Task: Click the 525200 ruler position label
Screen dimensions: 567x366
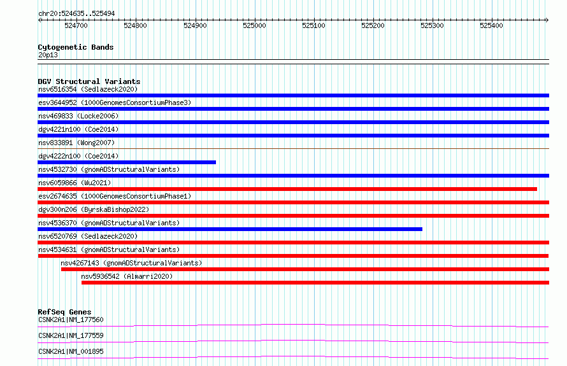Action: click(x=373, y=25)
